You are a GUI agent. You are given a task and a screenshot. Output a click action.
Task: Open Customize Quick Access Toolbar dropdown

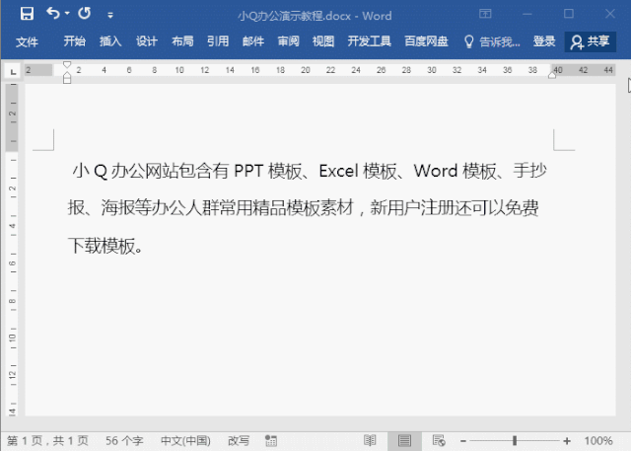109,16
